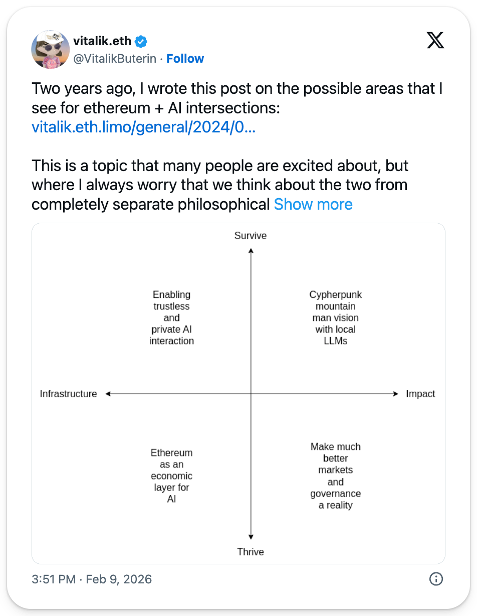This screenshot has height=616, width=477.
Task: Open the vitalik.eth.limo article link
Action: click(x=144, y=127)
